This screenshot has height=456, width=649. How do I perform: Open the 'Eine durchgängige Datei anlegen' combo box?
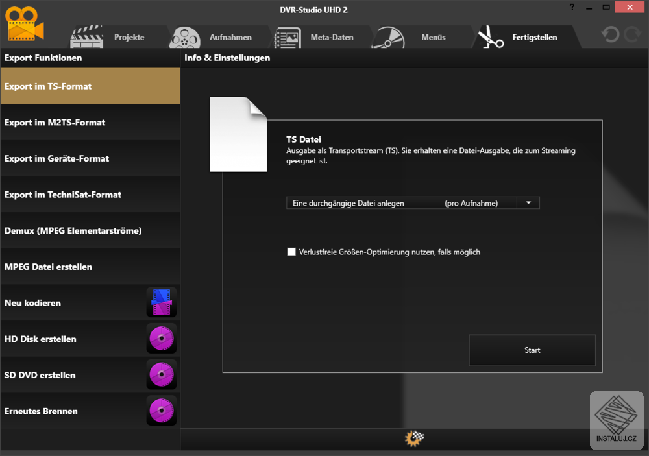(x=413, y=203)
